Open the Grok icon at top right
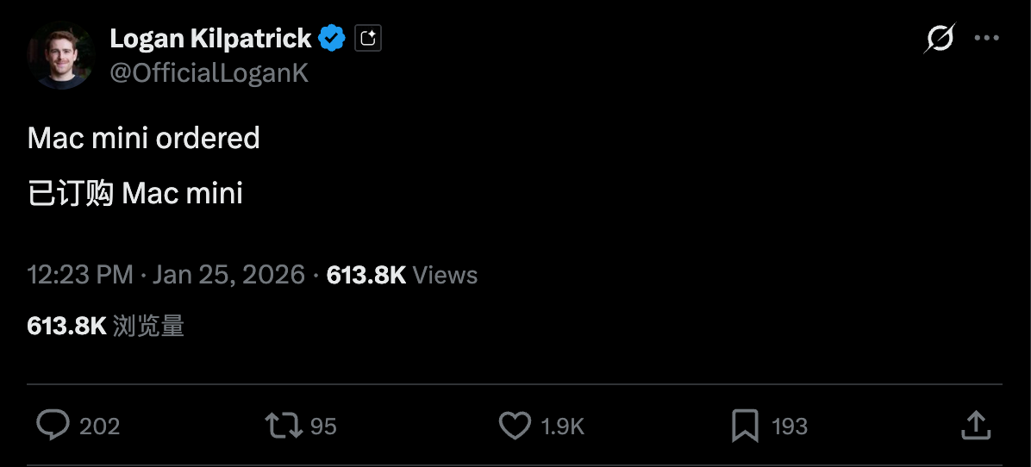Image resolution: width=1031 pixels, height=467 pixels. click(x=940, y=39)
